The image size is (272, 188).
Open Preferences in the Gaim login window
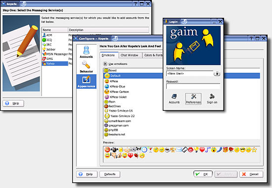click(x=193, y=98)
